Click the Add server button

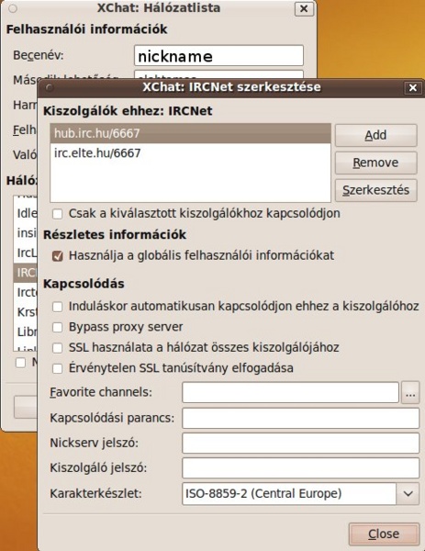375,135
